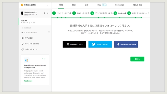Click the Read more link
Viewport: 167px width, 94px height.
(28, 81)
